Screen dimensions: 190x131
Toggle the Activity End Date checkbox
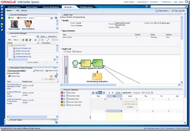tap(67, 105)
